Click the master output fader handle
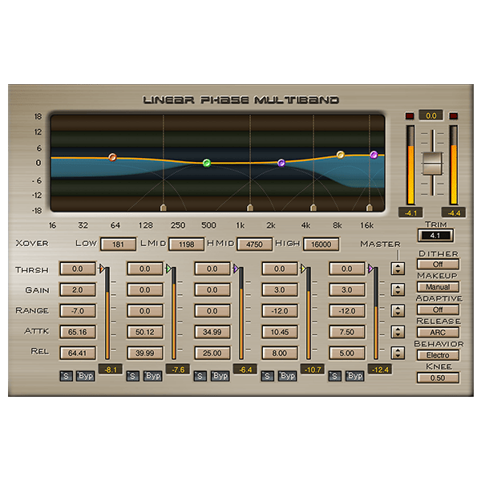The image size is (481, 481). point(432,164)
